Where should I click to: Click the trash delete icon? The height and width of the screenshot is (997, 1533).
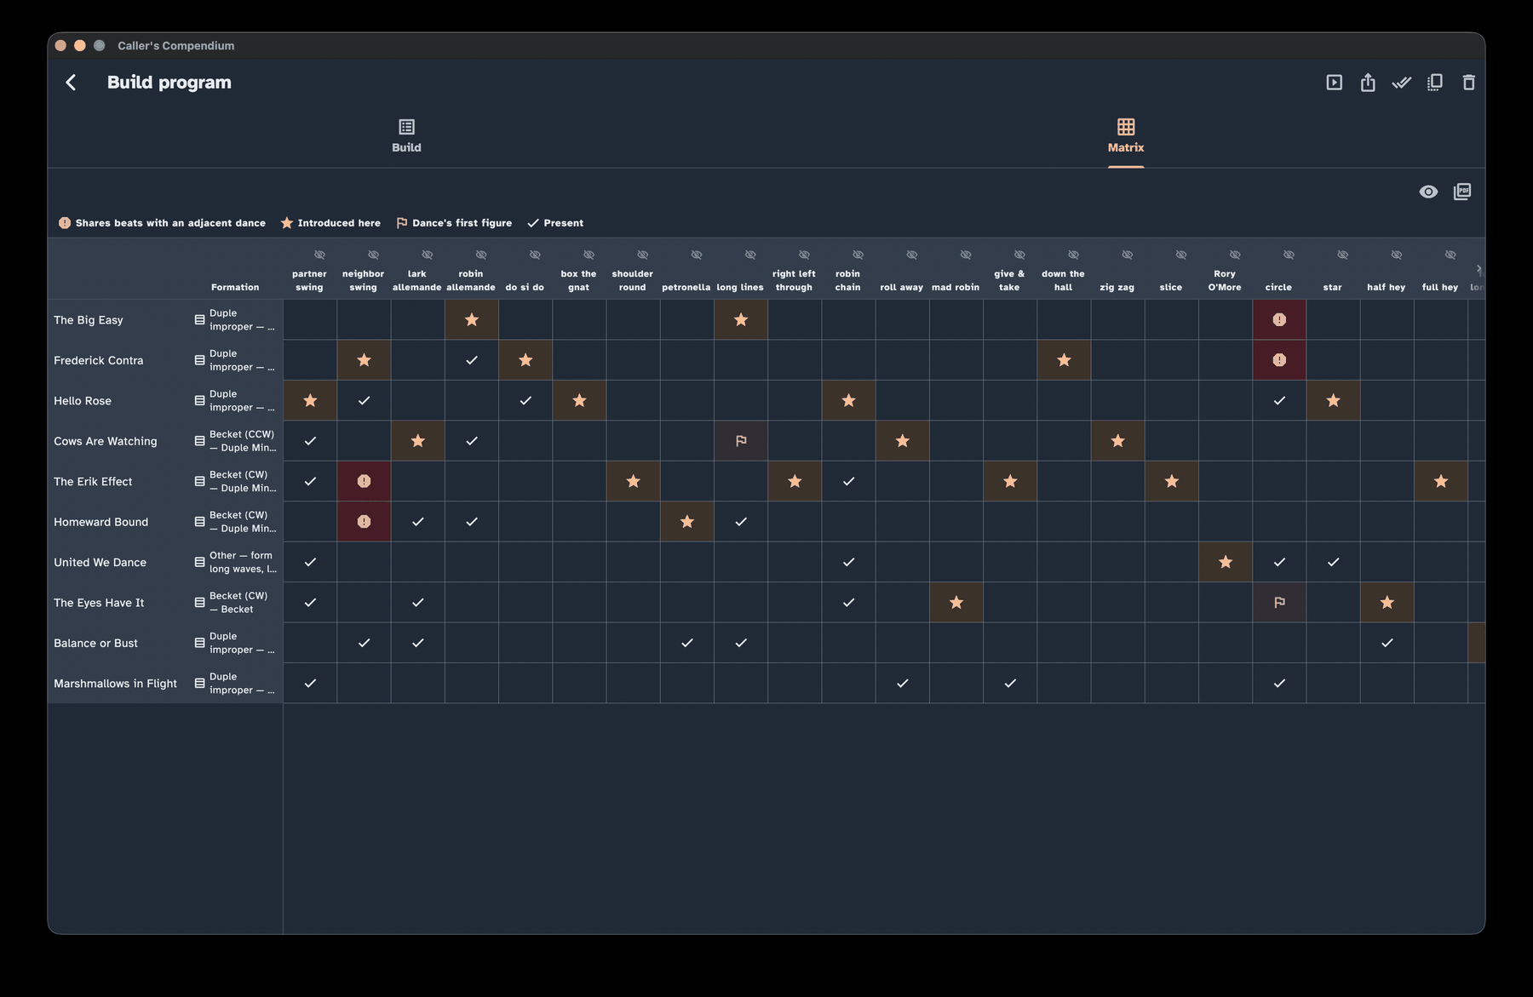click(x=1468, y=83)
